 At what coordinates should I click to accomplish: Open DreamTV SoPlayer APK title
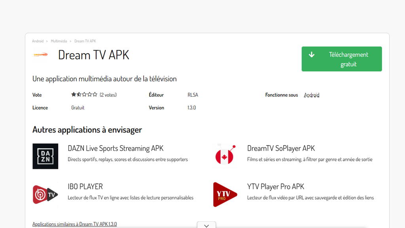(x=281, y=148)
